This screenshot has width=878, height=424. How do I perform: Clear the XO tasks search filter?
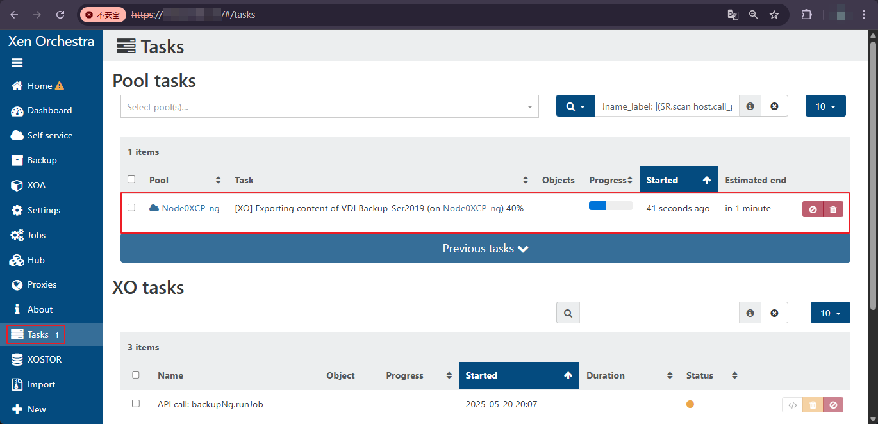(x=774, y=313)
